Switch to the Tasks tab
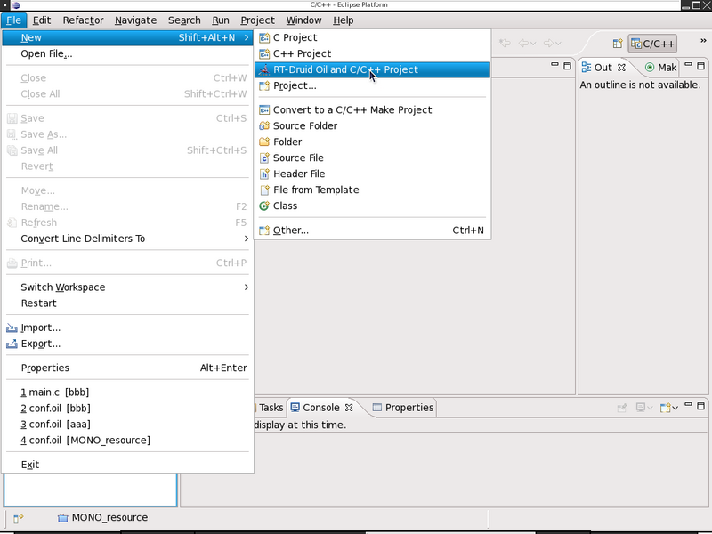 click(x=271, y=408)
